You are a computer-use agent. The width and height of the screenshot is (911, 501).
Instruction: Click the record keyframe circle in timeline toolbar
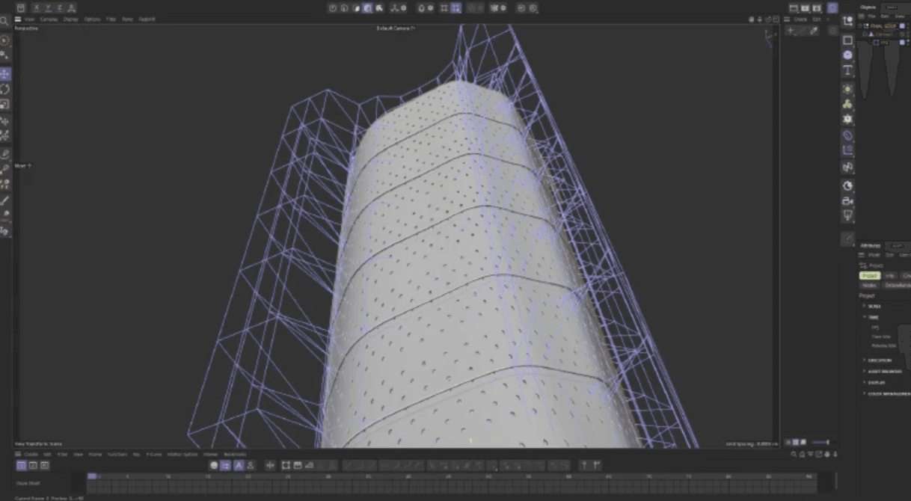click(x=214, y=465)
